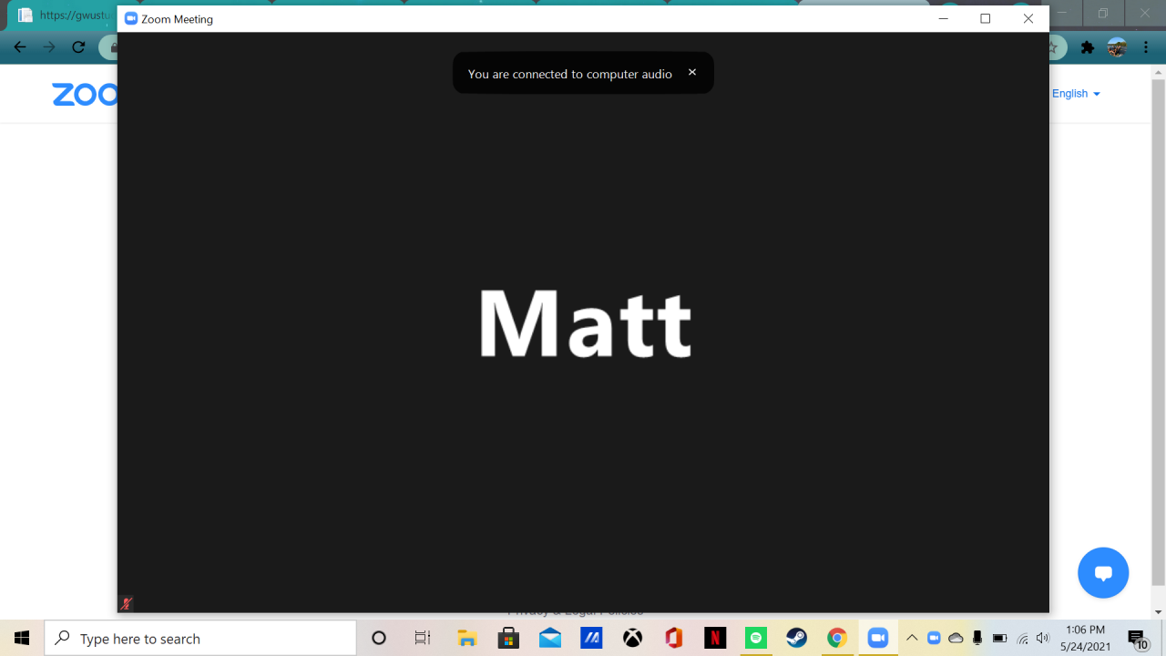
Task: Open the clock showing 1:06 PM
Action: coord(1084,638)
